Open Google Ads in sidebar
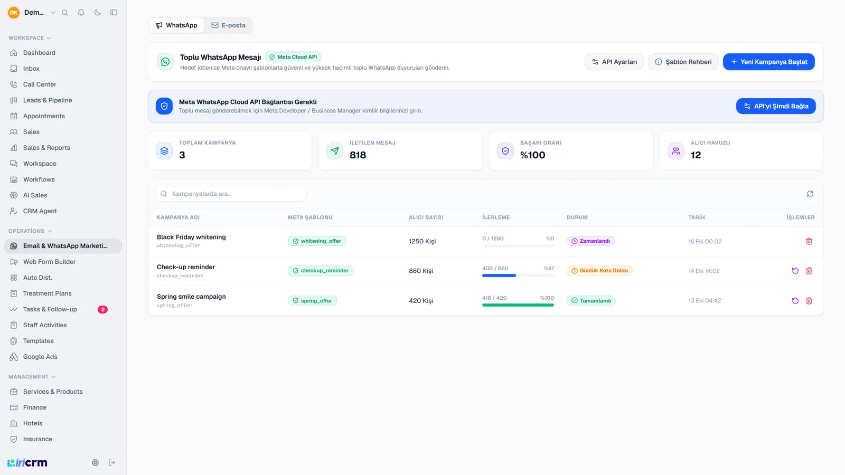Screen dimensions: 845x475 (x=63, y=357)
